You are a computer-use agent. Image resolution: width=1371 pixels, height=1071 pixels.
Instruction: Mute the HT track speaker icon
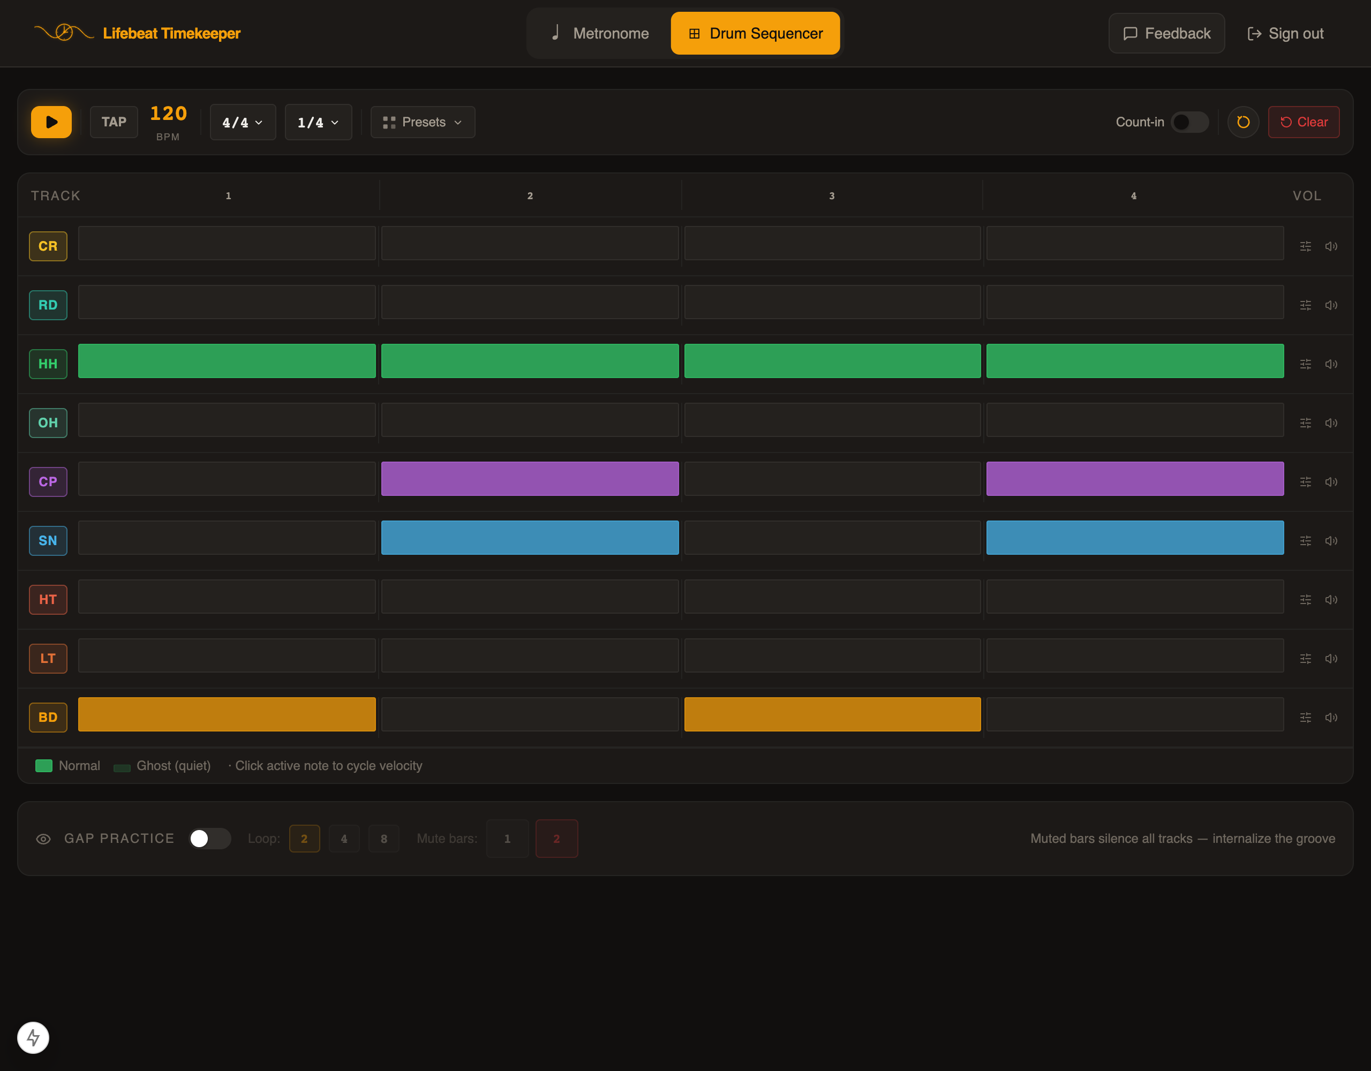pos(1331,600)
